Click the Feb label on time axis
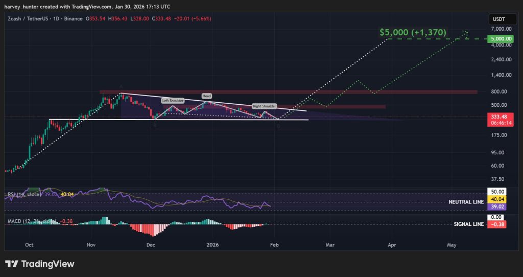 (274, 245)
